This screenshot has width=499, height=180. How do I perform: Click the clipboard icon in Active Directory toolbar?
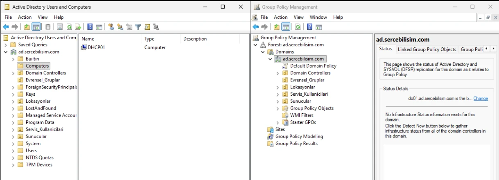click(48, 27)
